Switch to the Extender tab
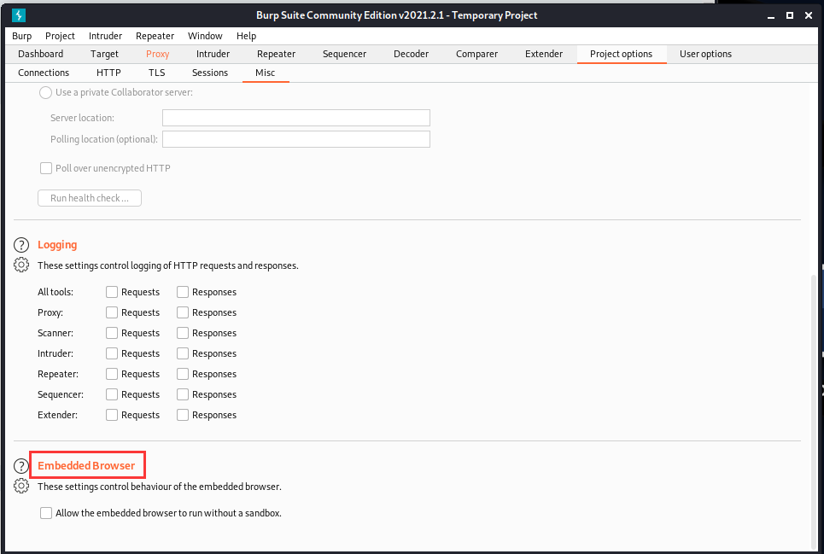This screenshot has height=554, width=824. [544, 54]
